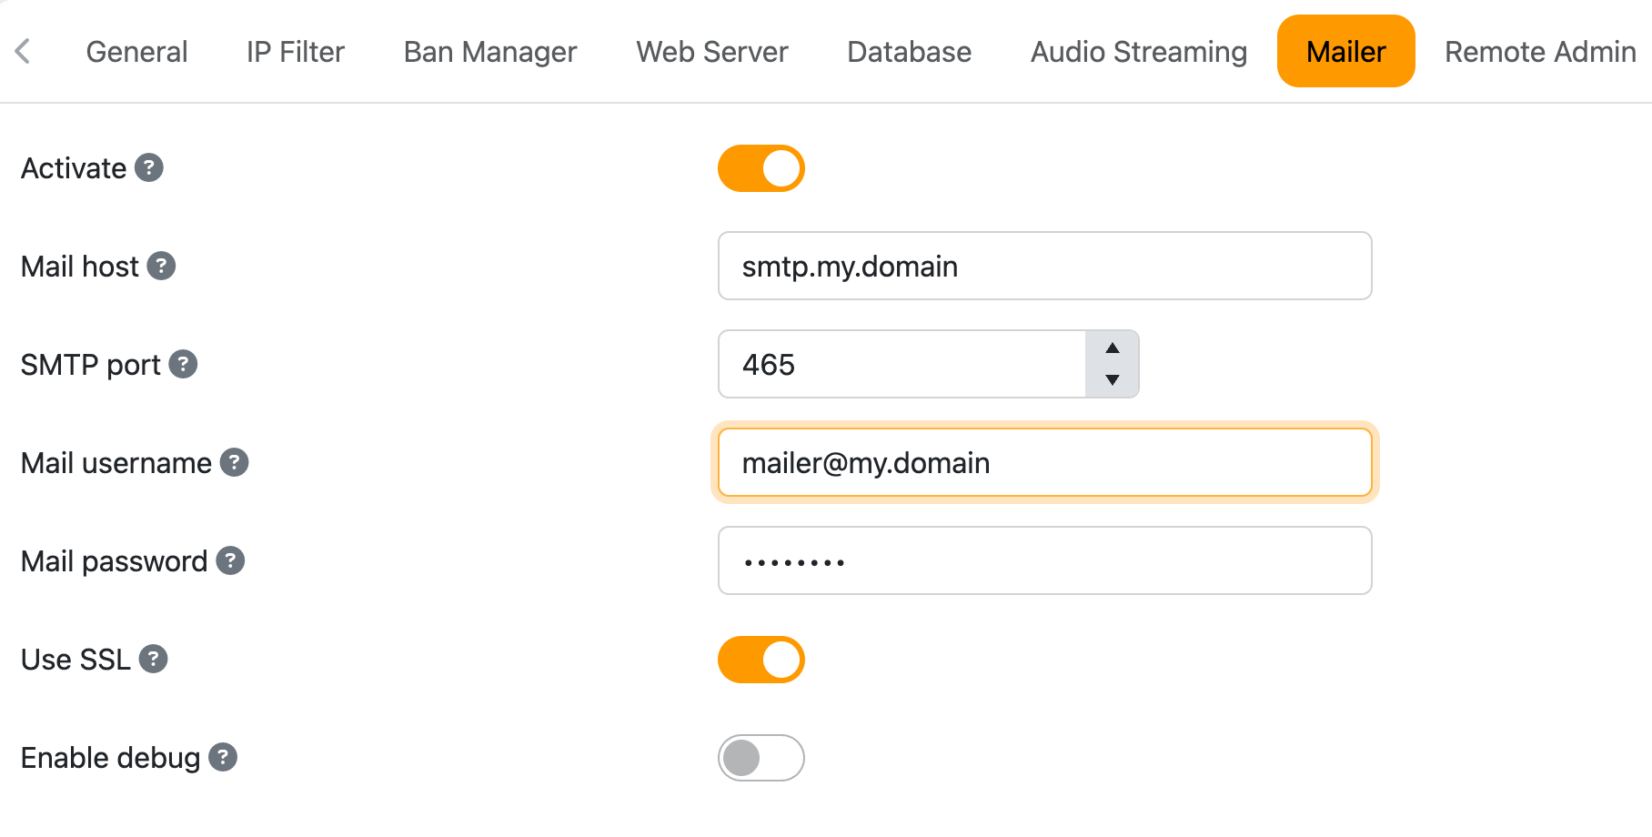Image resolution: width=1652 pixels, height=837 pixels.
Task: Switch to the Database tab
Action: [x=908, y=51]
